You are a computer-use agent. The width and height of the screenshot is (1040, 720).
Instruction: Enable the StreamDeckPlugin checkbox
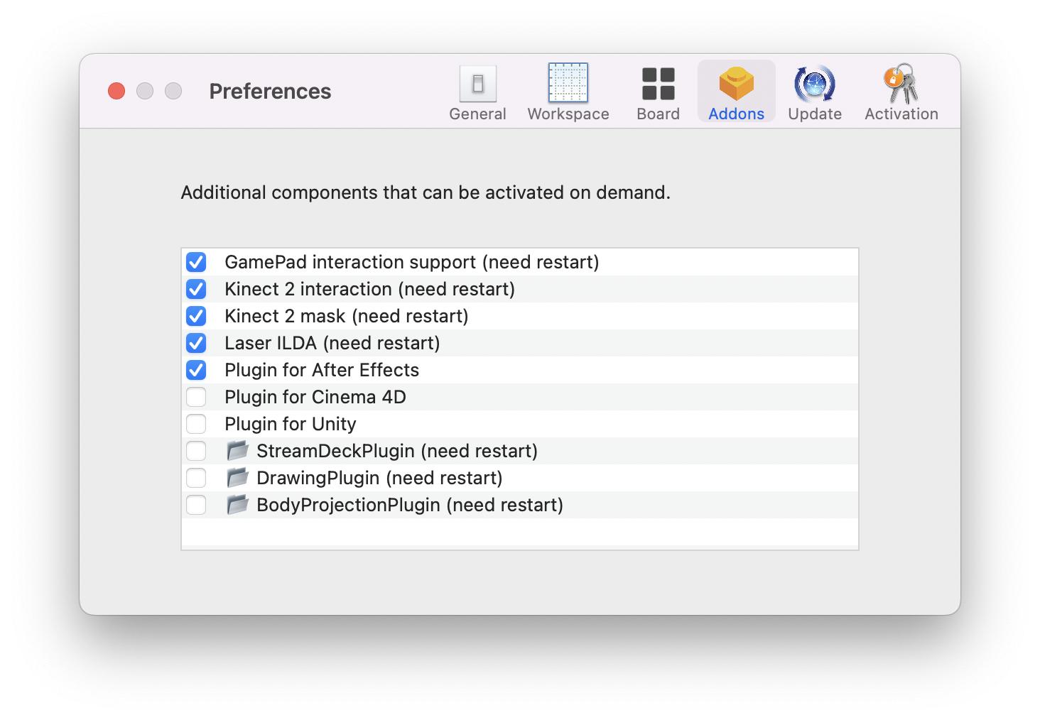(x=196, y=451)
